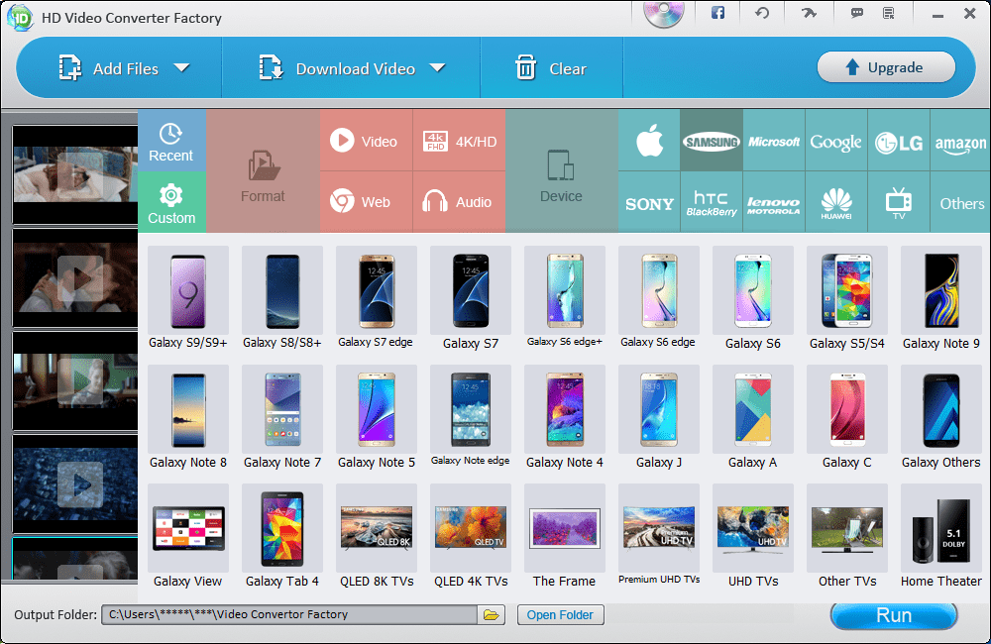Click the DVD disc icon in titlebar
This screenshot has height=644, width=991.
662,13
